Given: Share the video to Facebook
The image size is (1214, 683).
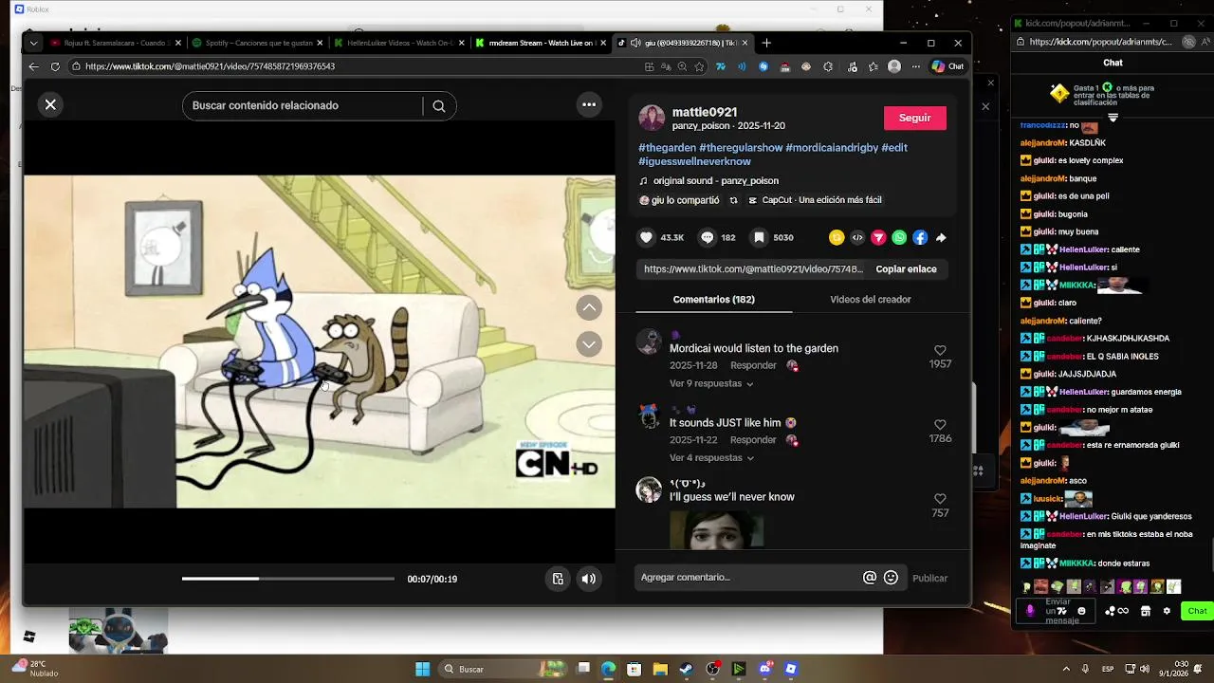Looking at the screenshot, I should pyautogui.click(x=920, y=238).
